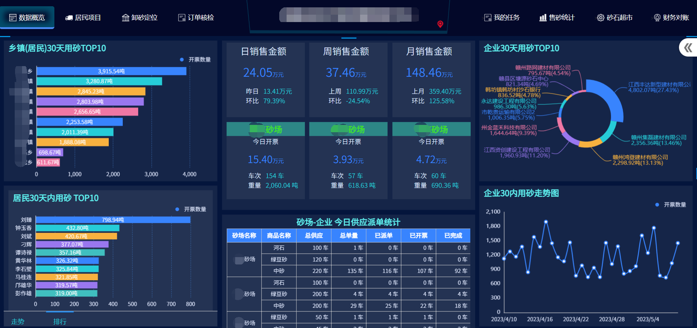This screenshot has width=697, height=328.
Task: Click the document icon beside 订单核检
Action: click(182, 18)
